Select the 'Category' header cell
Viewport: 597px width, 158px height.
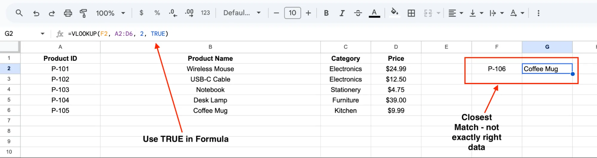[346, 58]
